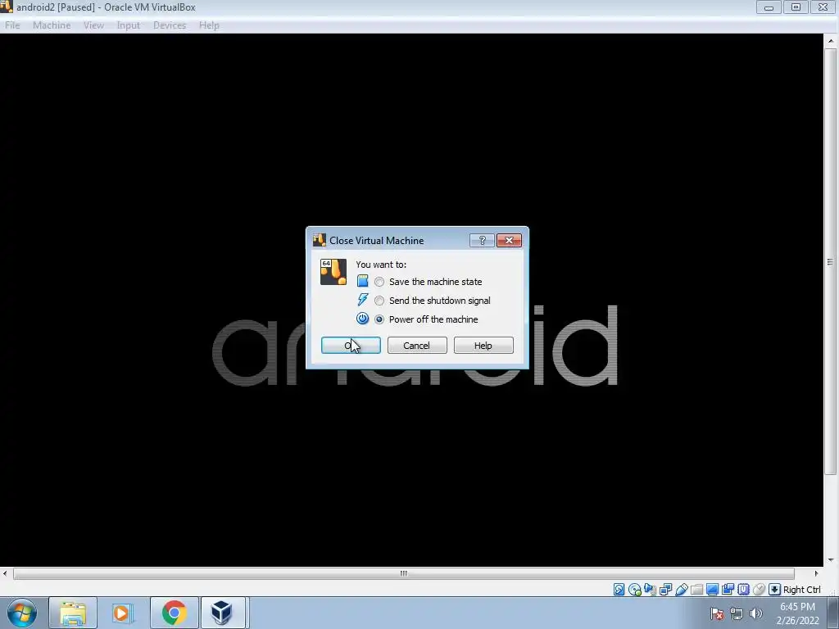This screenshot has height=629, width=839.
Task: Click the Cancel button
Action: coord(417,346)
